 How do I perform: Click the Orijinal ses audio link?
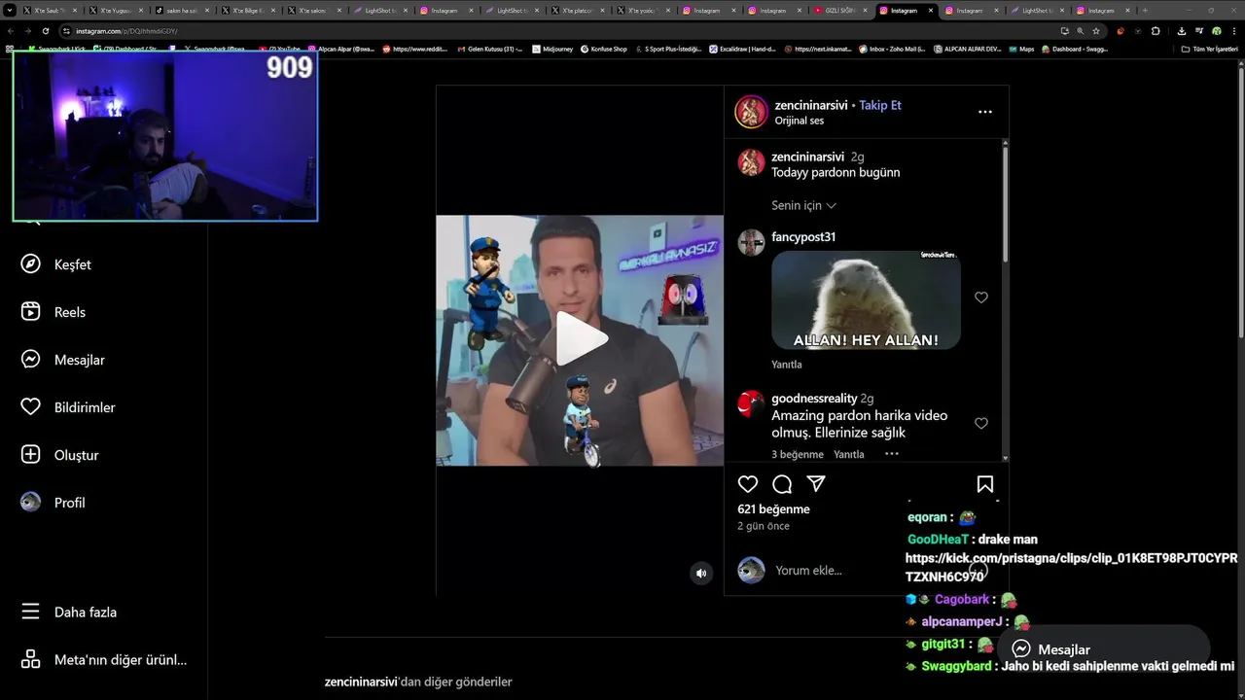click(800, 121)
